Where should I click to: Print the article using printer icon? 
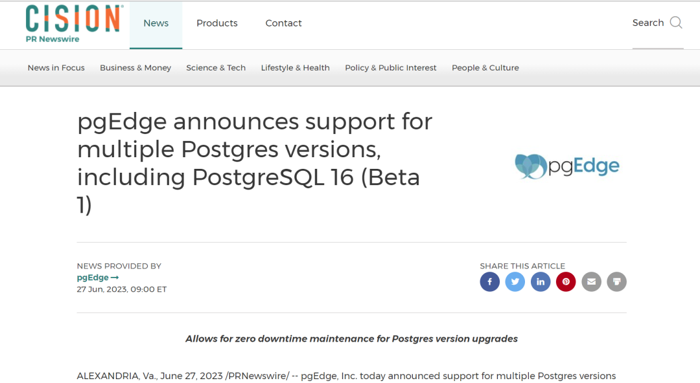(x=616, y=281)
